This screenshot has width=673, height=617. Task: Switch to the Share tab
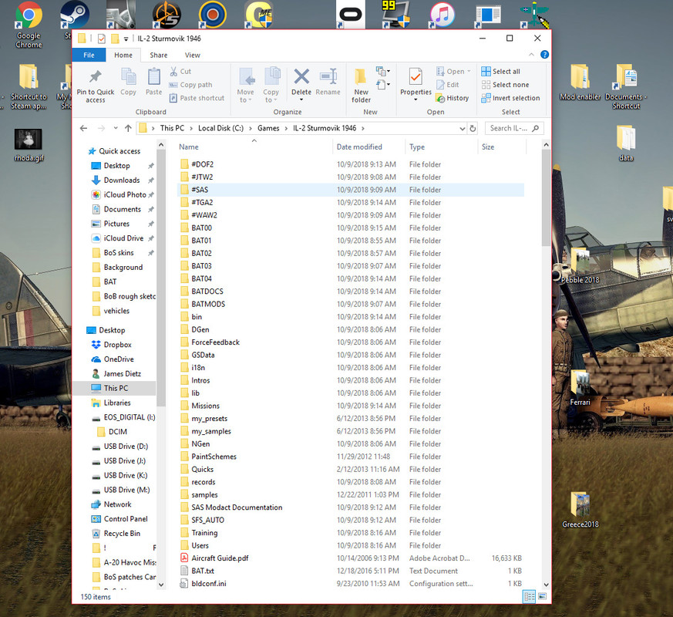(158, 55)
